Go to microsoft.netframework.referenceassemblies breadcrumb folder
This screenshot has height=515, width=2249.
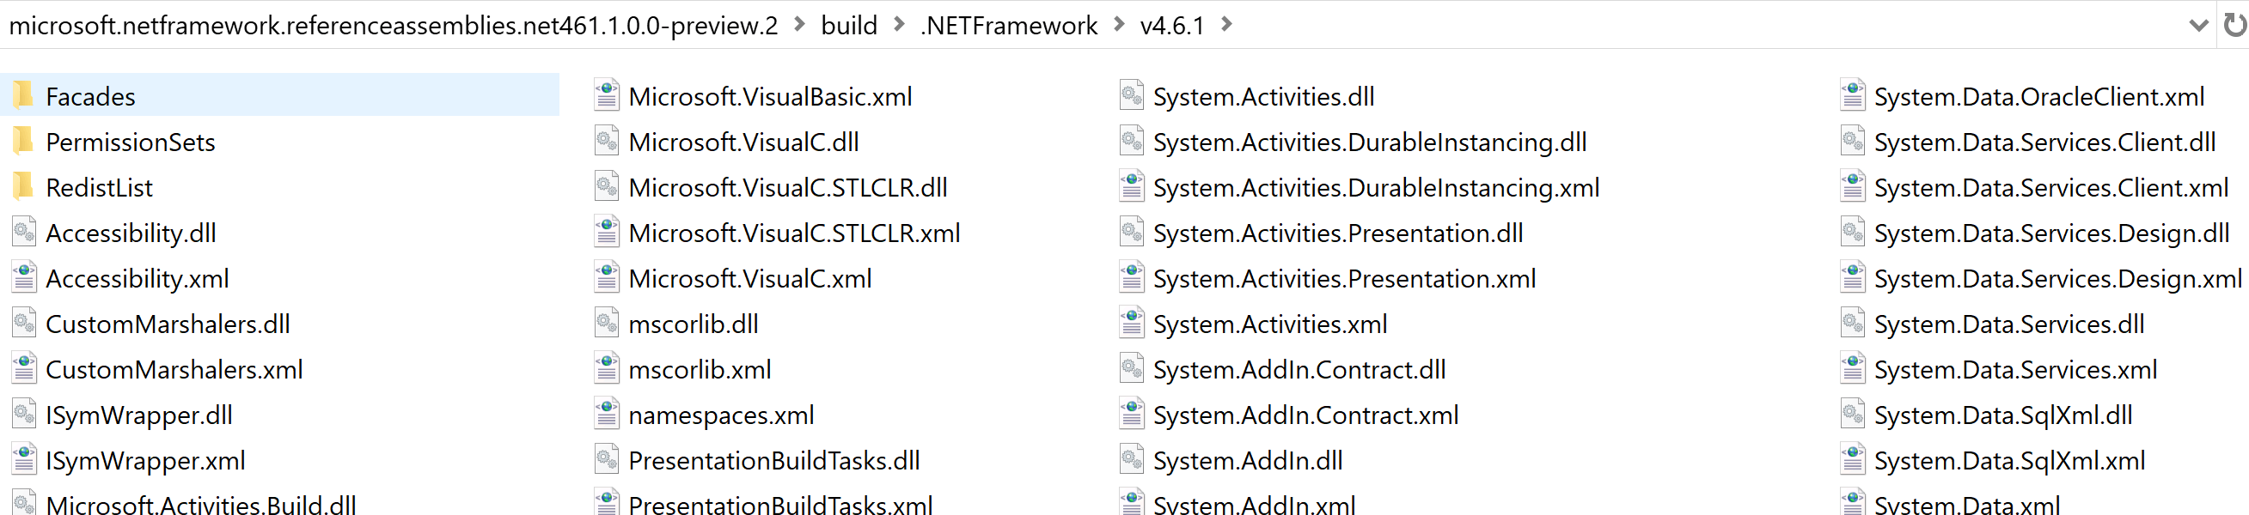(393, 25)
